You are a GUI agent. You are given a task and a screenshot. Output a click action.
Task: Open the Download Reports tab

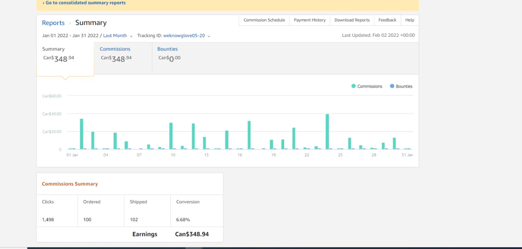[x=352, y=20]
